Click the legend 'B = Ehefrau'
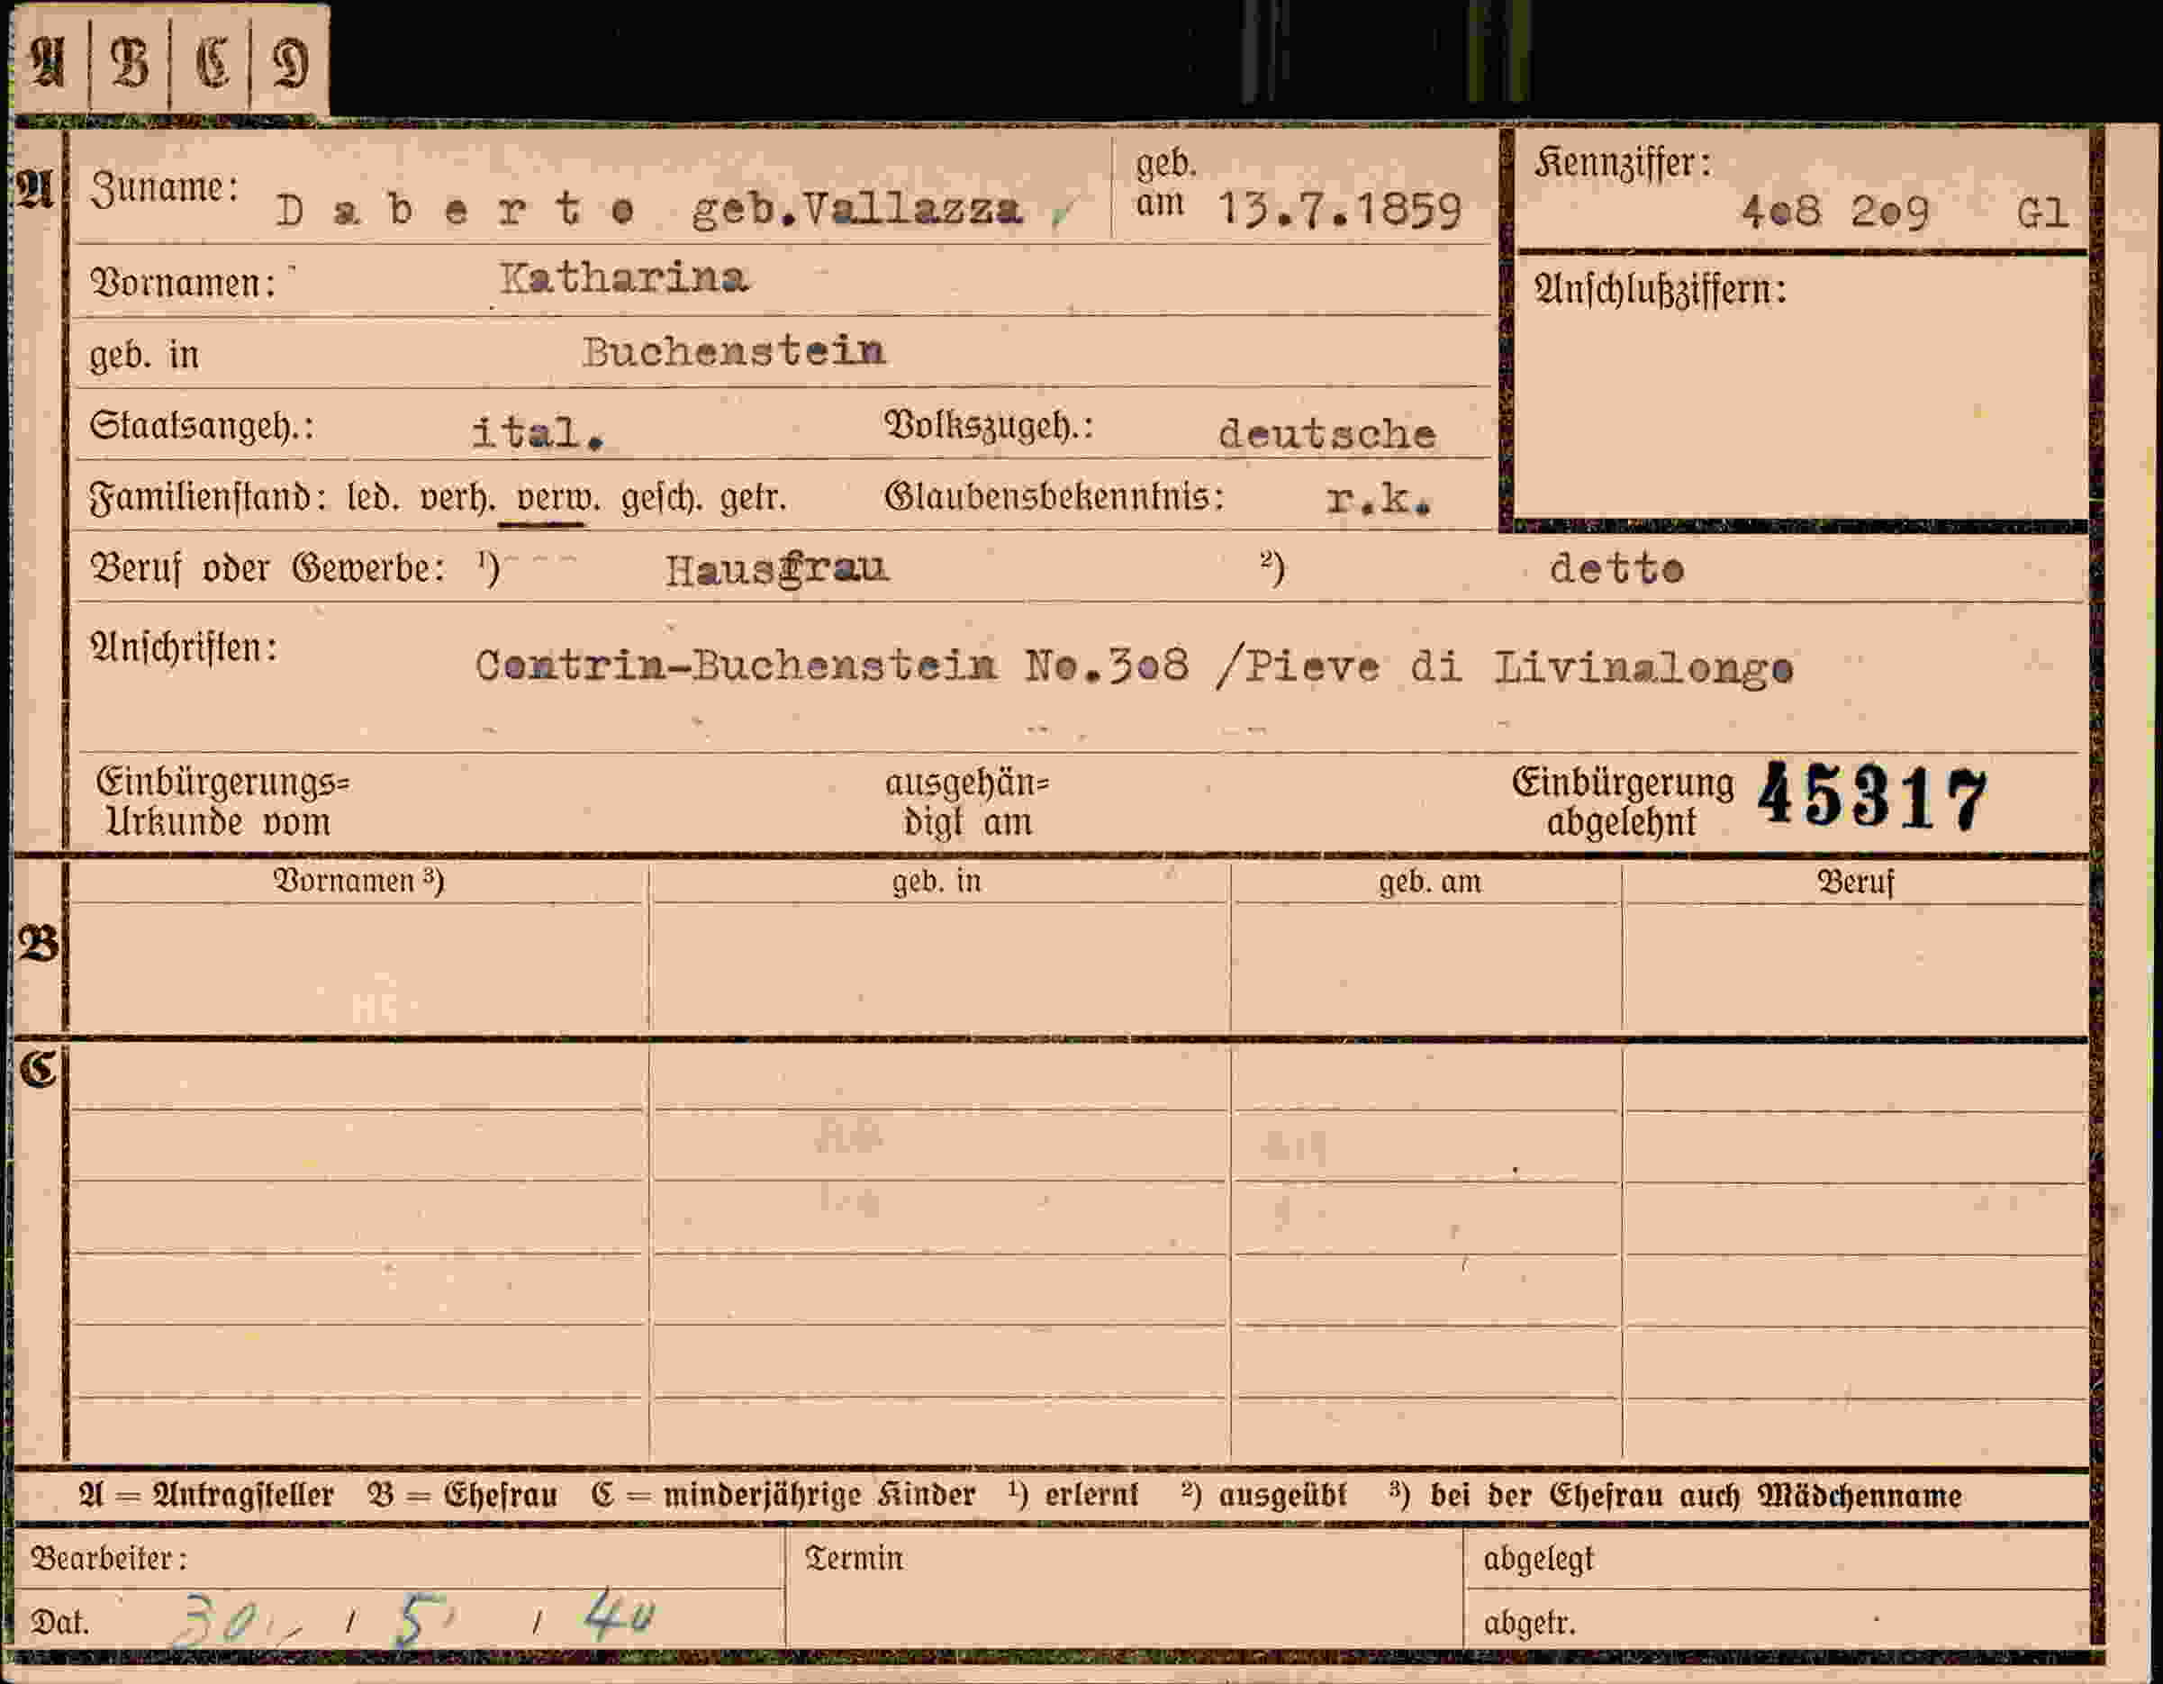This screenshot has width=2163, height=1684. coord(463,1495)
